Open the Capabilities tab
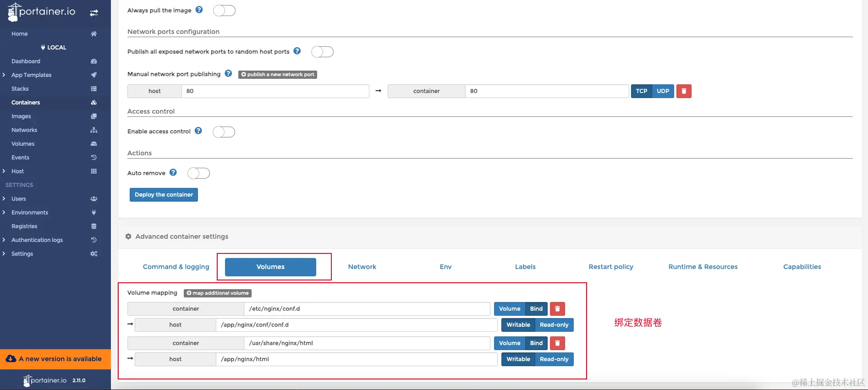The height and width of the screenshot is (390, 868). pyautogui.click(x=802, y=267)
